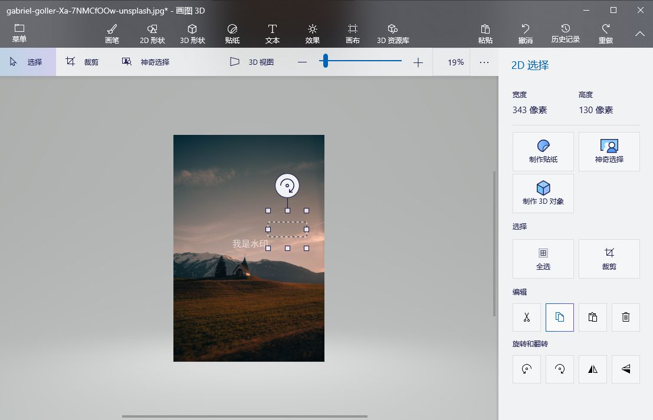The height and width of the screenshot is (420, 653).
Task: Open the more options ellipsis menu
Action: coord(484,62)
